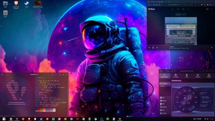Open the applications menu in taskbar
Viewport: 215px width, 121px height.
4,119
